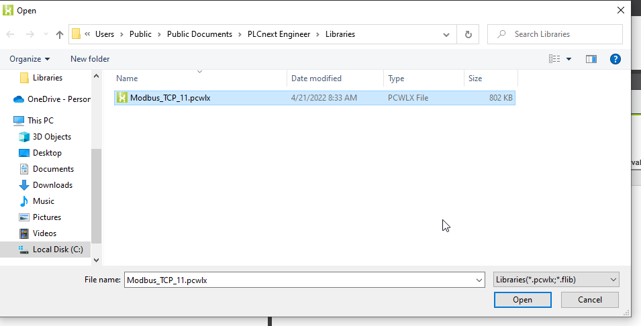Navigate to Public in the breadcrumb
The height and width of the screenshot is (326, 641).
point(141,34)
